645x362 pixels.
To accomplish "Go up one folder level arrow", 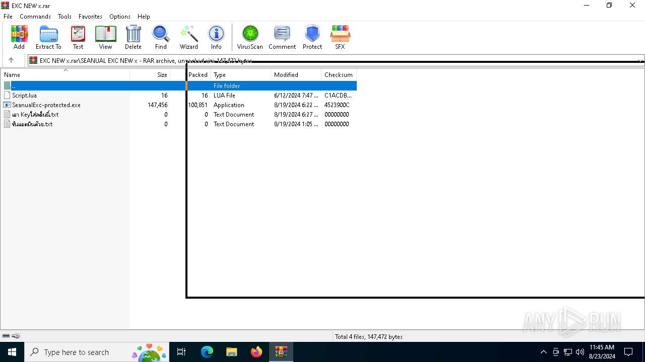I will 11,60.
